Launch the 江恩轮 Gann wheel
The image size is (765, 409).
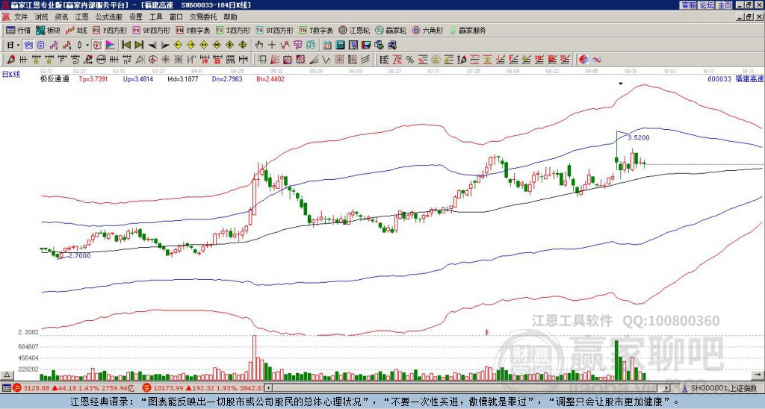[354, 30]
